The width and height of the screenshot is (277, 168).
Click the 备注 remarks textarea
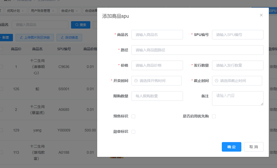point(237,98)
